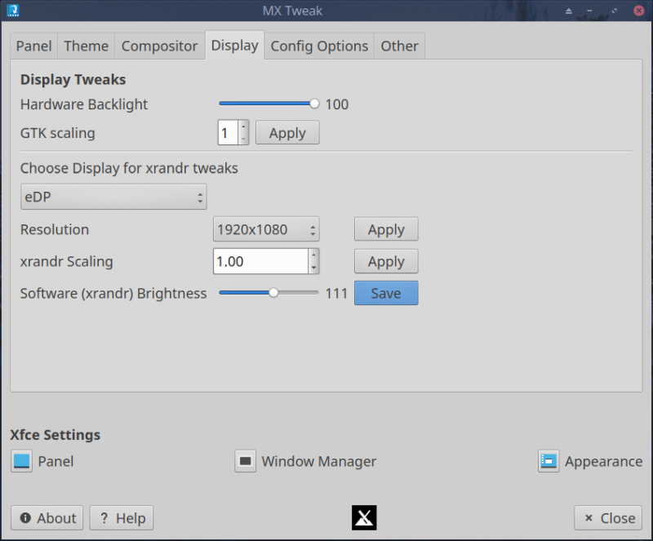Open the Compositor tab
The height and width of the screenshot is (541, 653).
(x=159, y=46)
